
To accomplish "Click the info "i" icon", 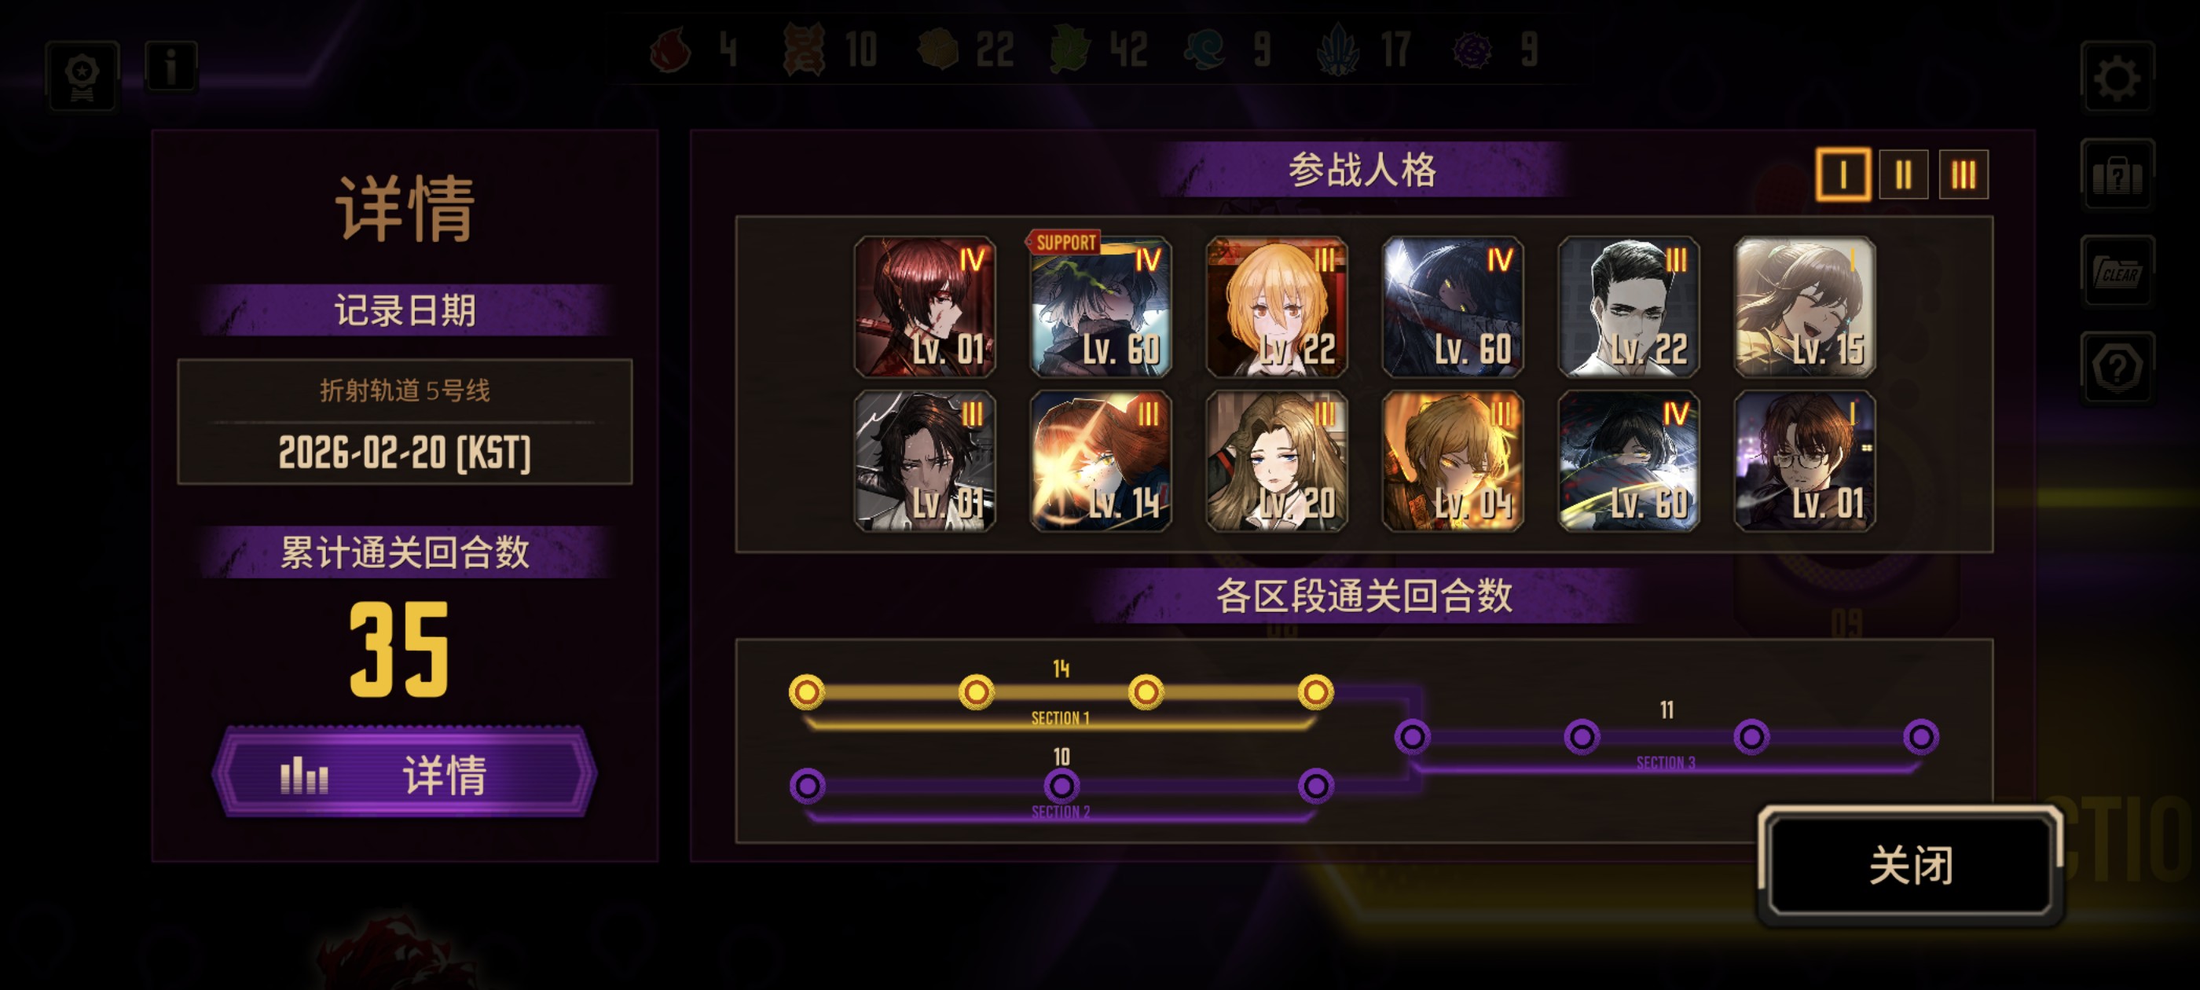I will point(170,67).
